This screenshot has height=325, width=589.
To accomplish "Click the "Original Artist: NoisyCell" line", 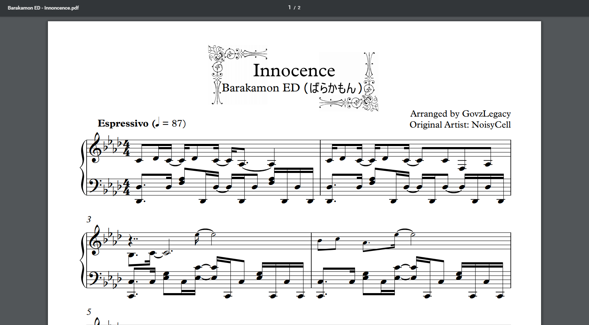I will [460, 125].
